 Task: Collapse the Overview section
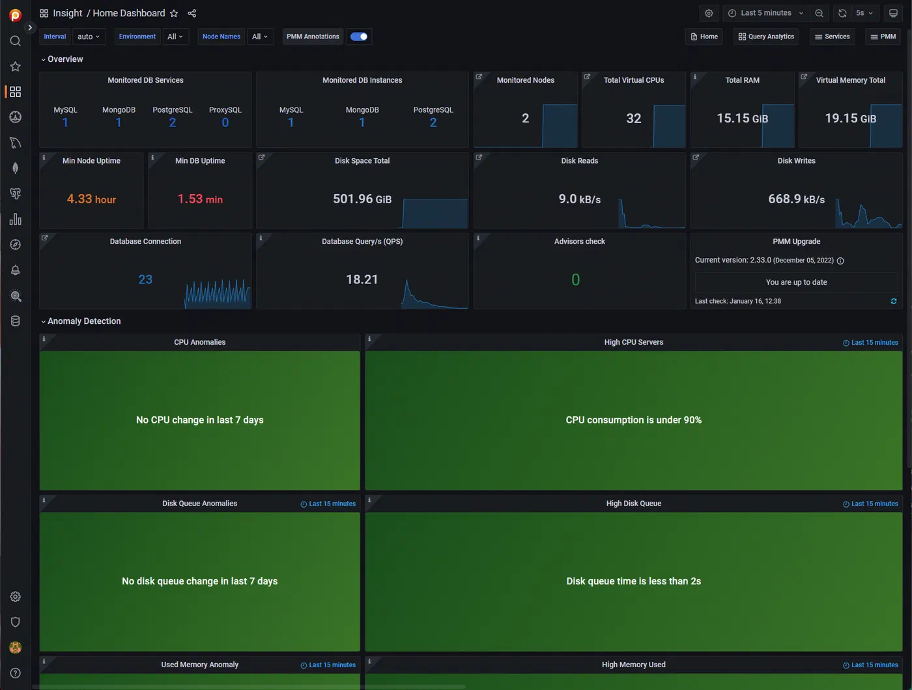tap(62, 59)
